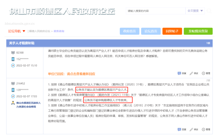Click the 回复 icon on floor 1 post

(179, 73)
